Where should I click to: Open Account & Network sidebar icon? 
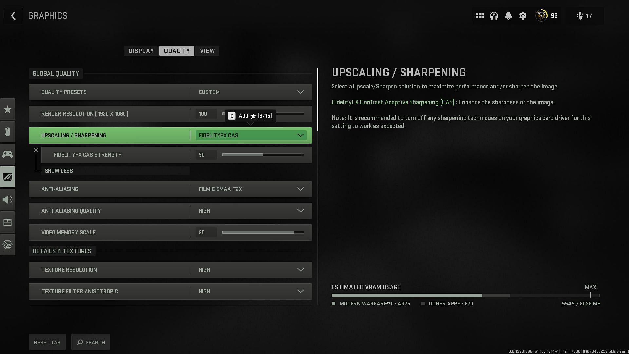8,245
